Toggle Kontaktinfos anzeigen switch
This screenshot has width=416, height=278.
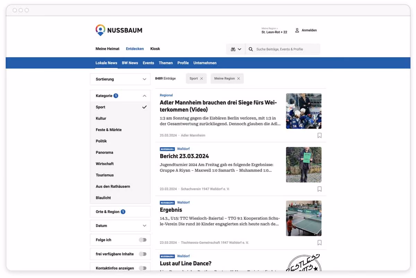click(x=142, y=268)
